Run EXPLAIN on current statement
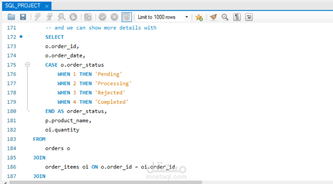 tap(61, 17)
